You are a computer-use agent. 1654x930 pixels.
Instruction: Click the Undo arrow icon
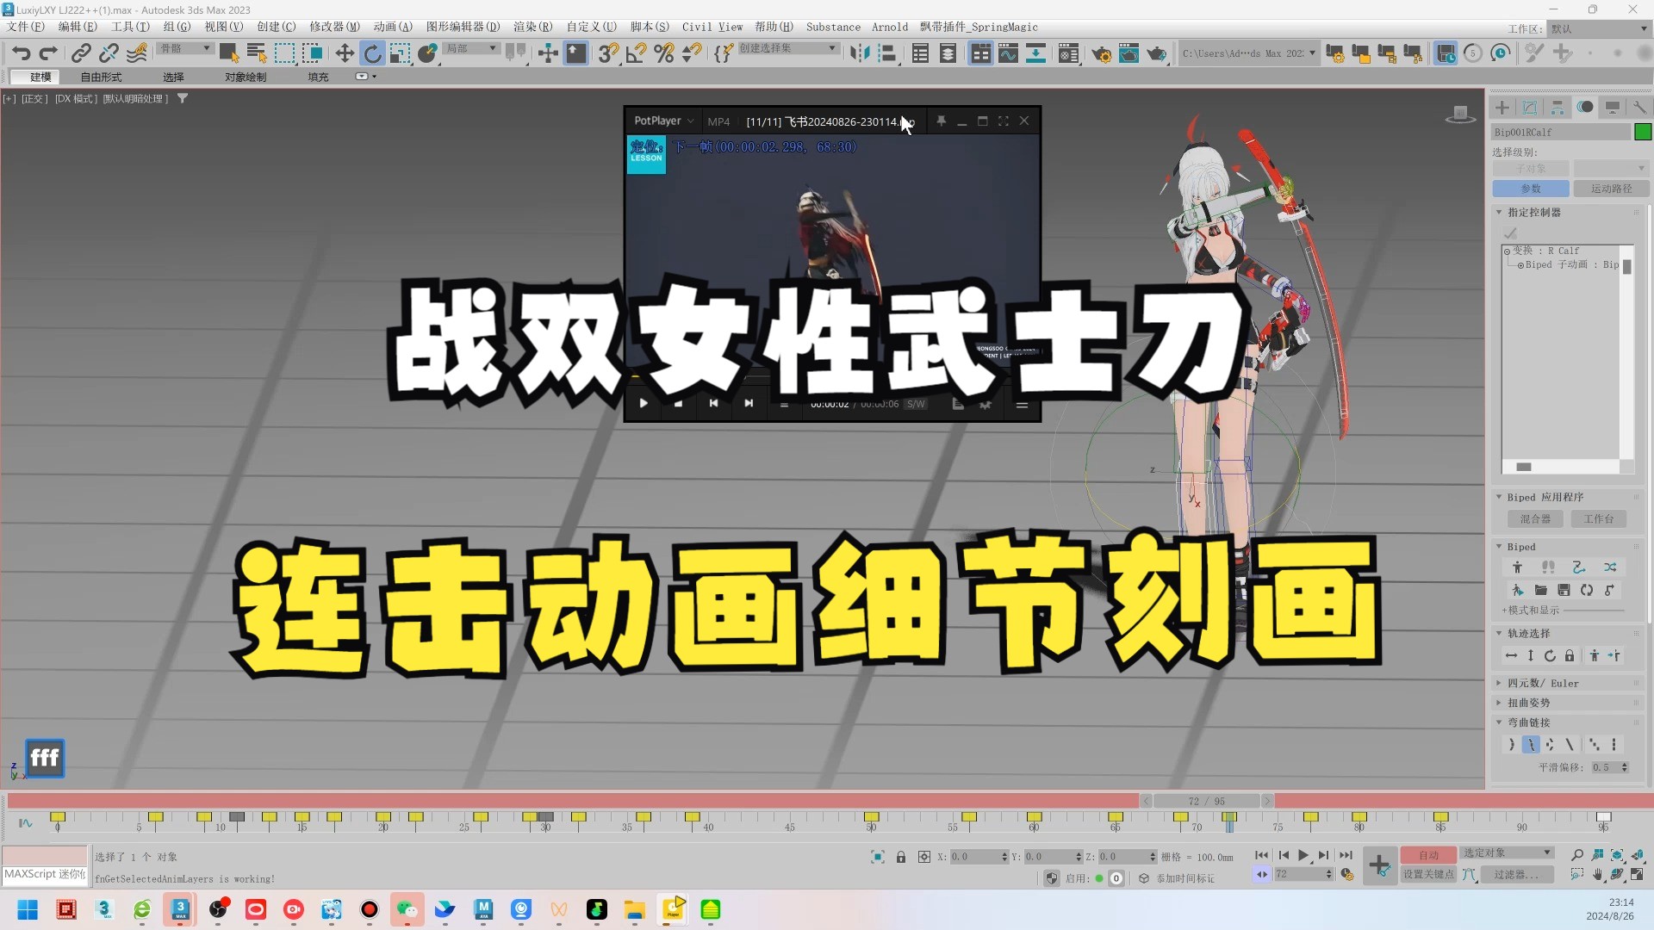(21, 53)
